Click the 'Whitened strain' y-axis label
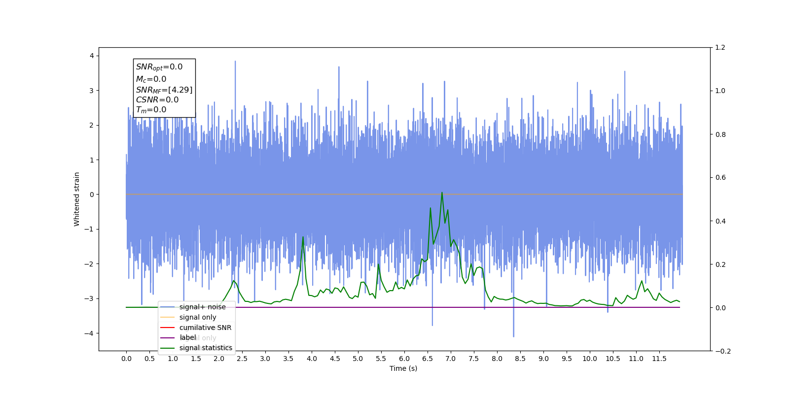This screenshot has height=394, width=789. coord(77,199)
